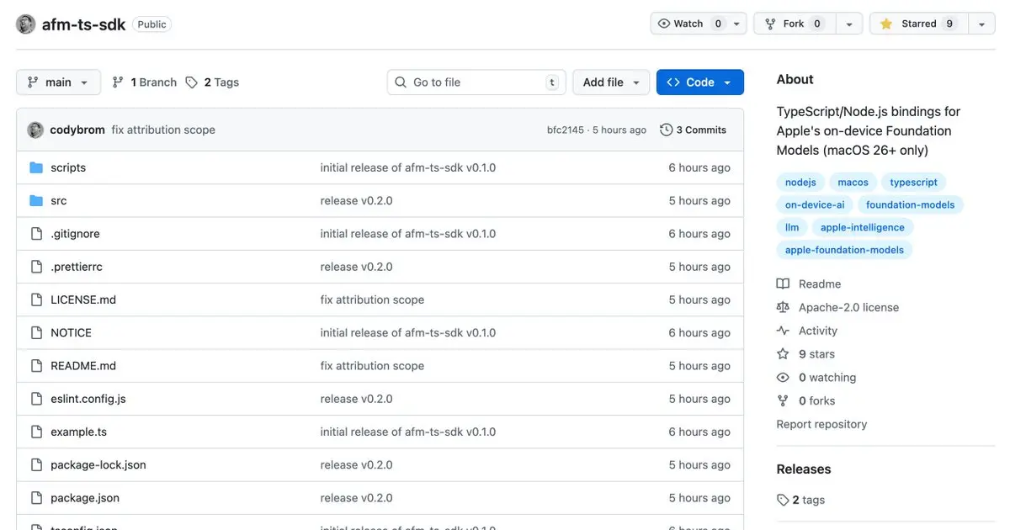1010x530 pixels.
Task: Click 'release v0.2.0' commit message on src row
Action: tap(356, 200)
